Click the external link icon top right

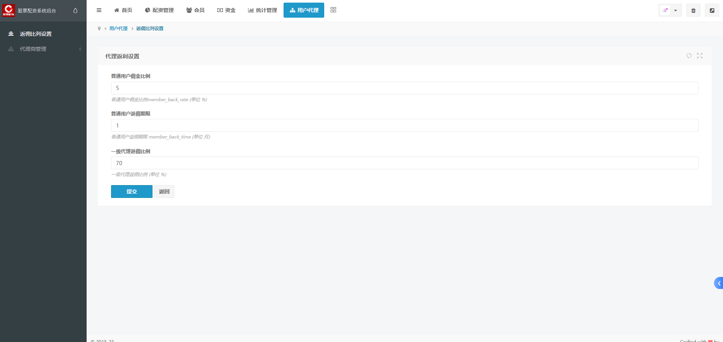712,11
